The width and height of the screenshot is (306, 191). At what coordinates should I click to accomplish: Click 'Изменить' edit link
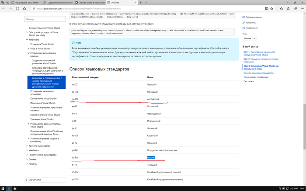tap(249, 23)
